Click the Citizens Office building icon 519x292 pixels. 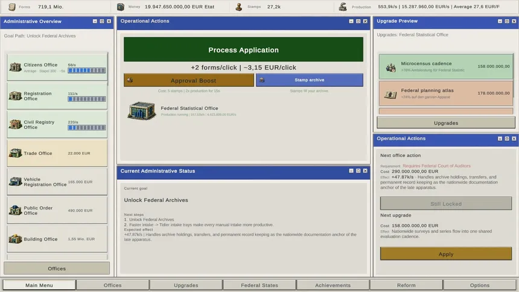tap(15, 67)
